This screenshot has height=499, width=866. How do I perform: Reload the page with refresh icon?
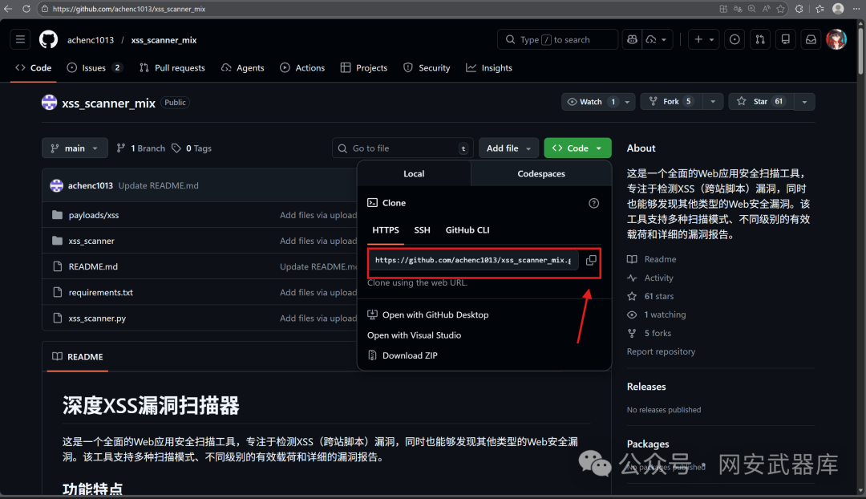pos(26,8)
